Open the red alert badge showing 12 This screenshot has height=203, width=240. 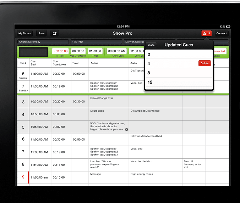pyautogui.click(x=207, y=33)
